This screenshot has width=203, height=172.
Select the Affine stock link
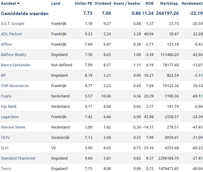tap(6, 44)
